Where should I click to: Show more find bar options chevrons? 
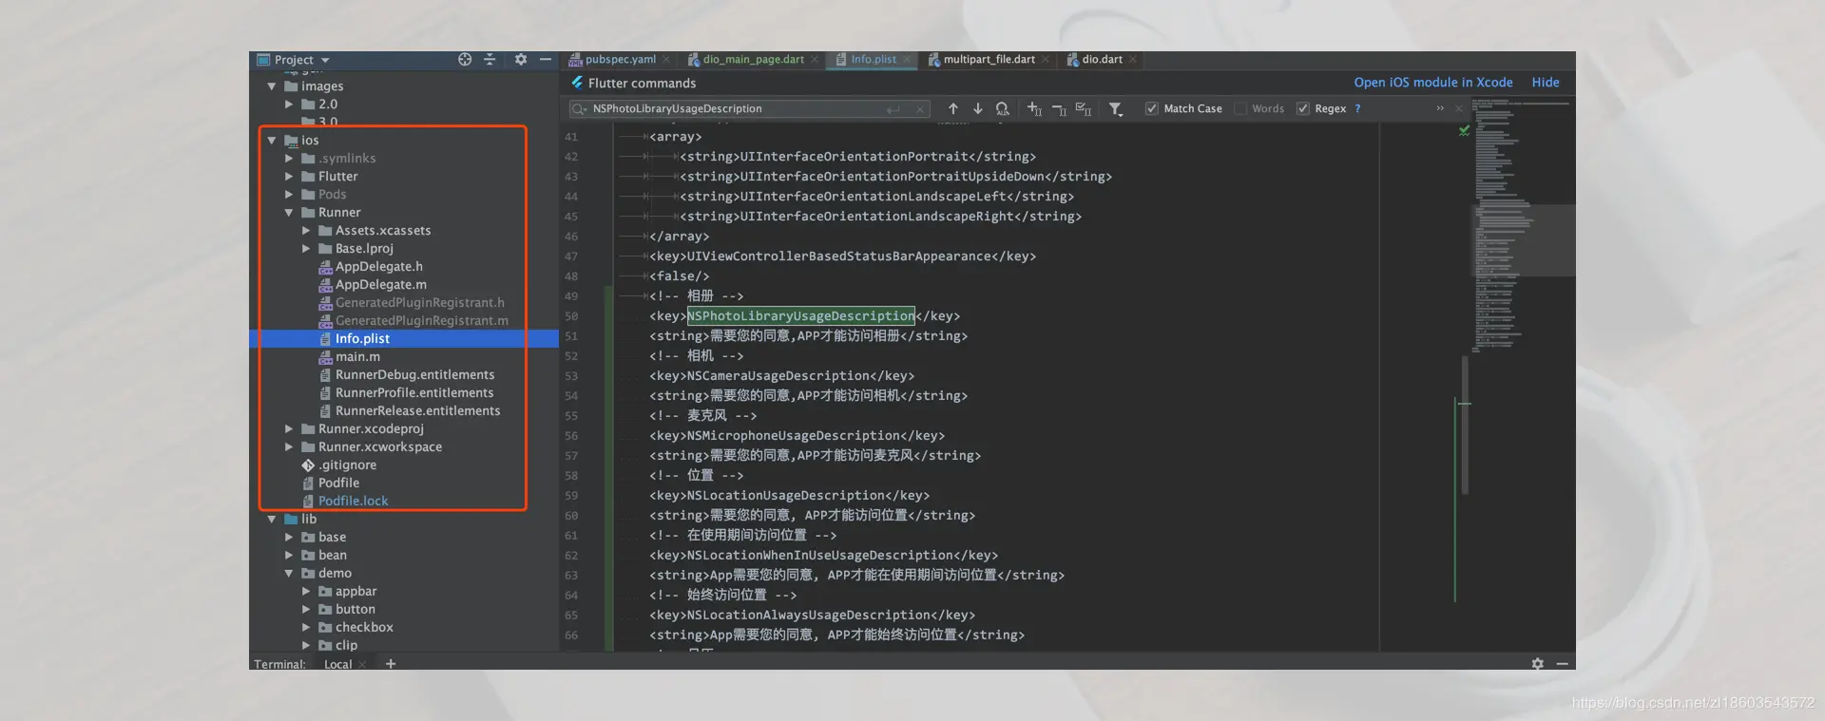tap(1440, 108)
